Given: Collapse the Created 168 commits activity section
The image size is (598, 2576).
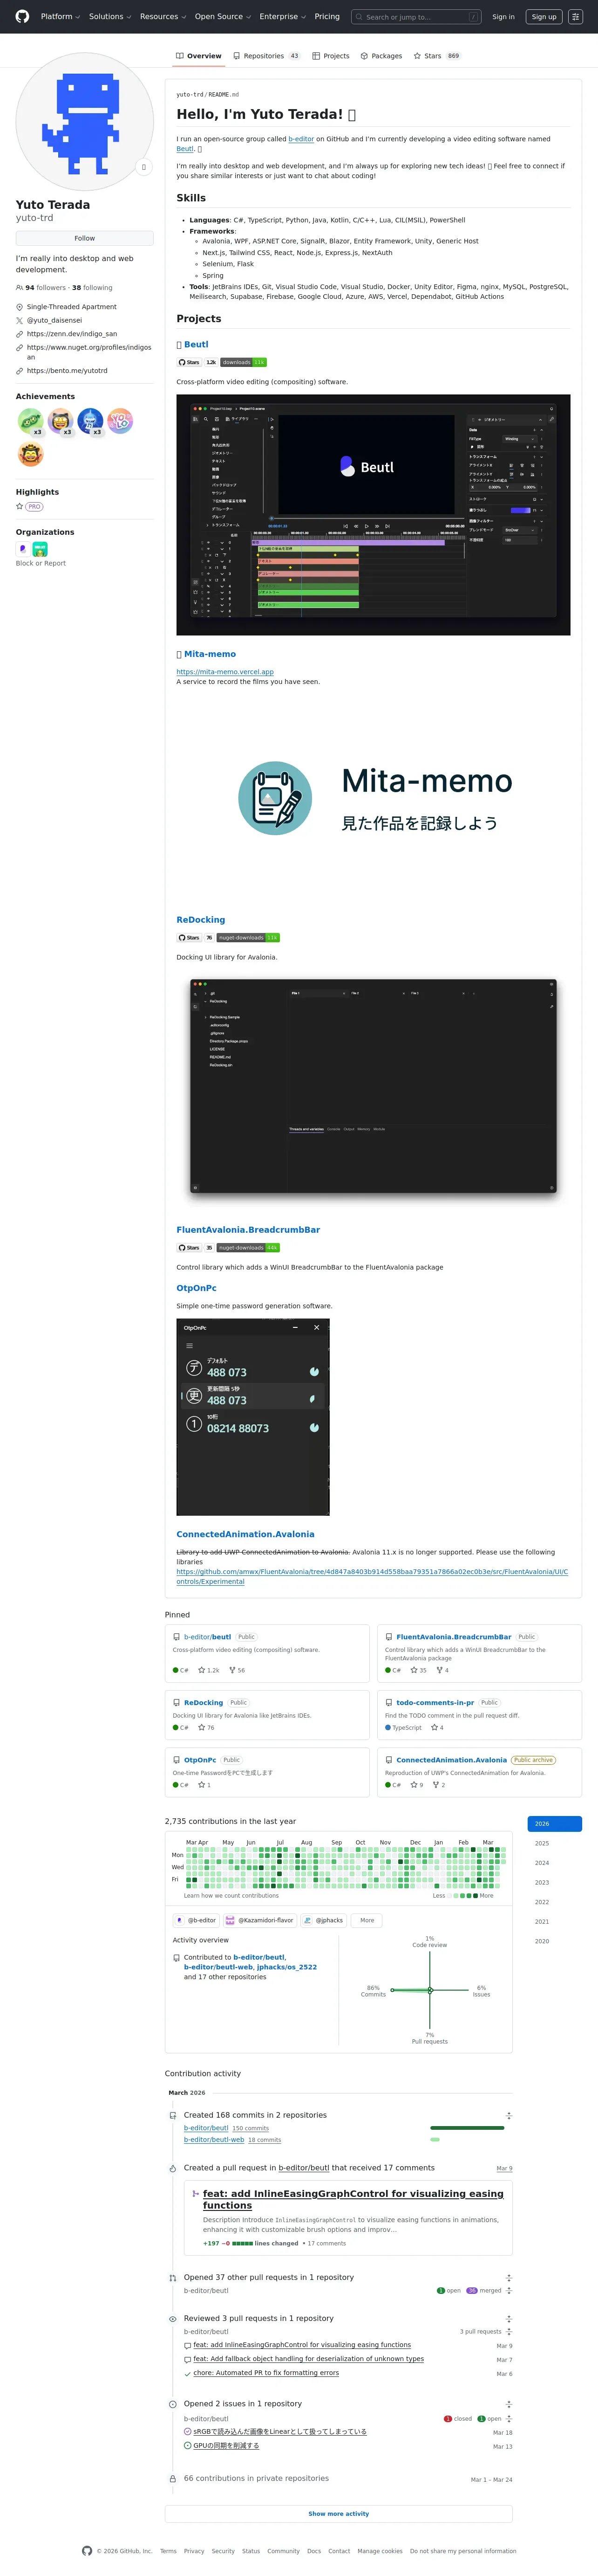Looking at the screenshot, I should coord(509,2115).
